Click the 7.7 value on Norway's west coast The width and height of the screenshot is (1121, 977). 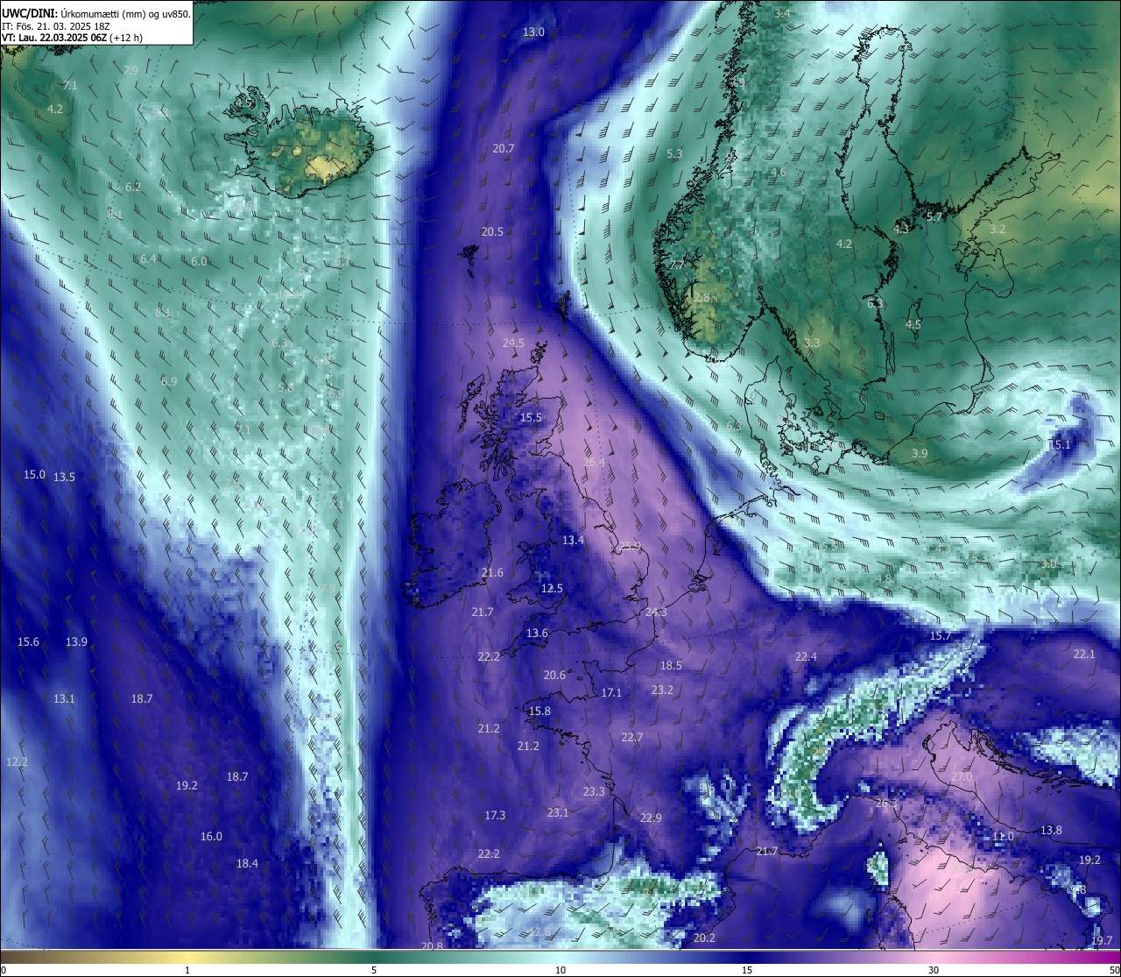[676, 265]
